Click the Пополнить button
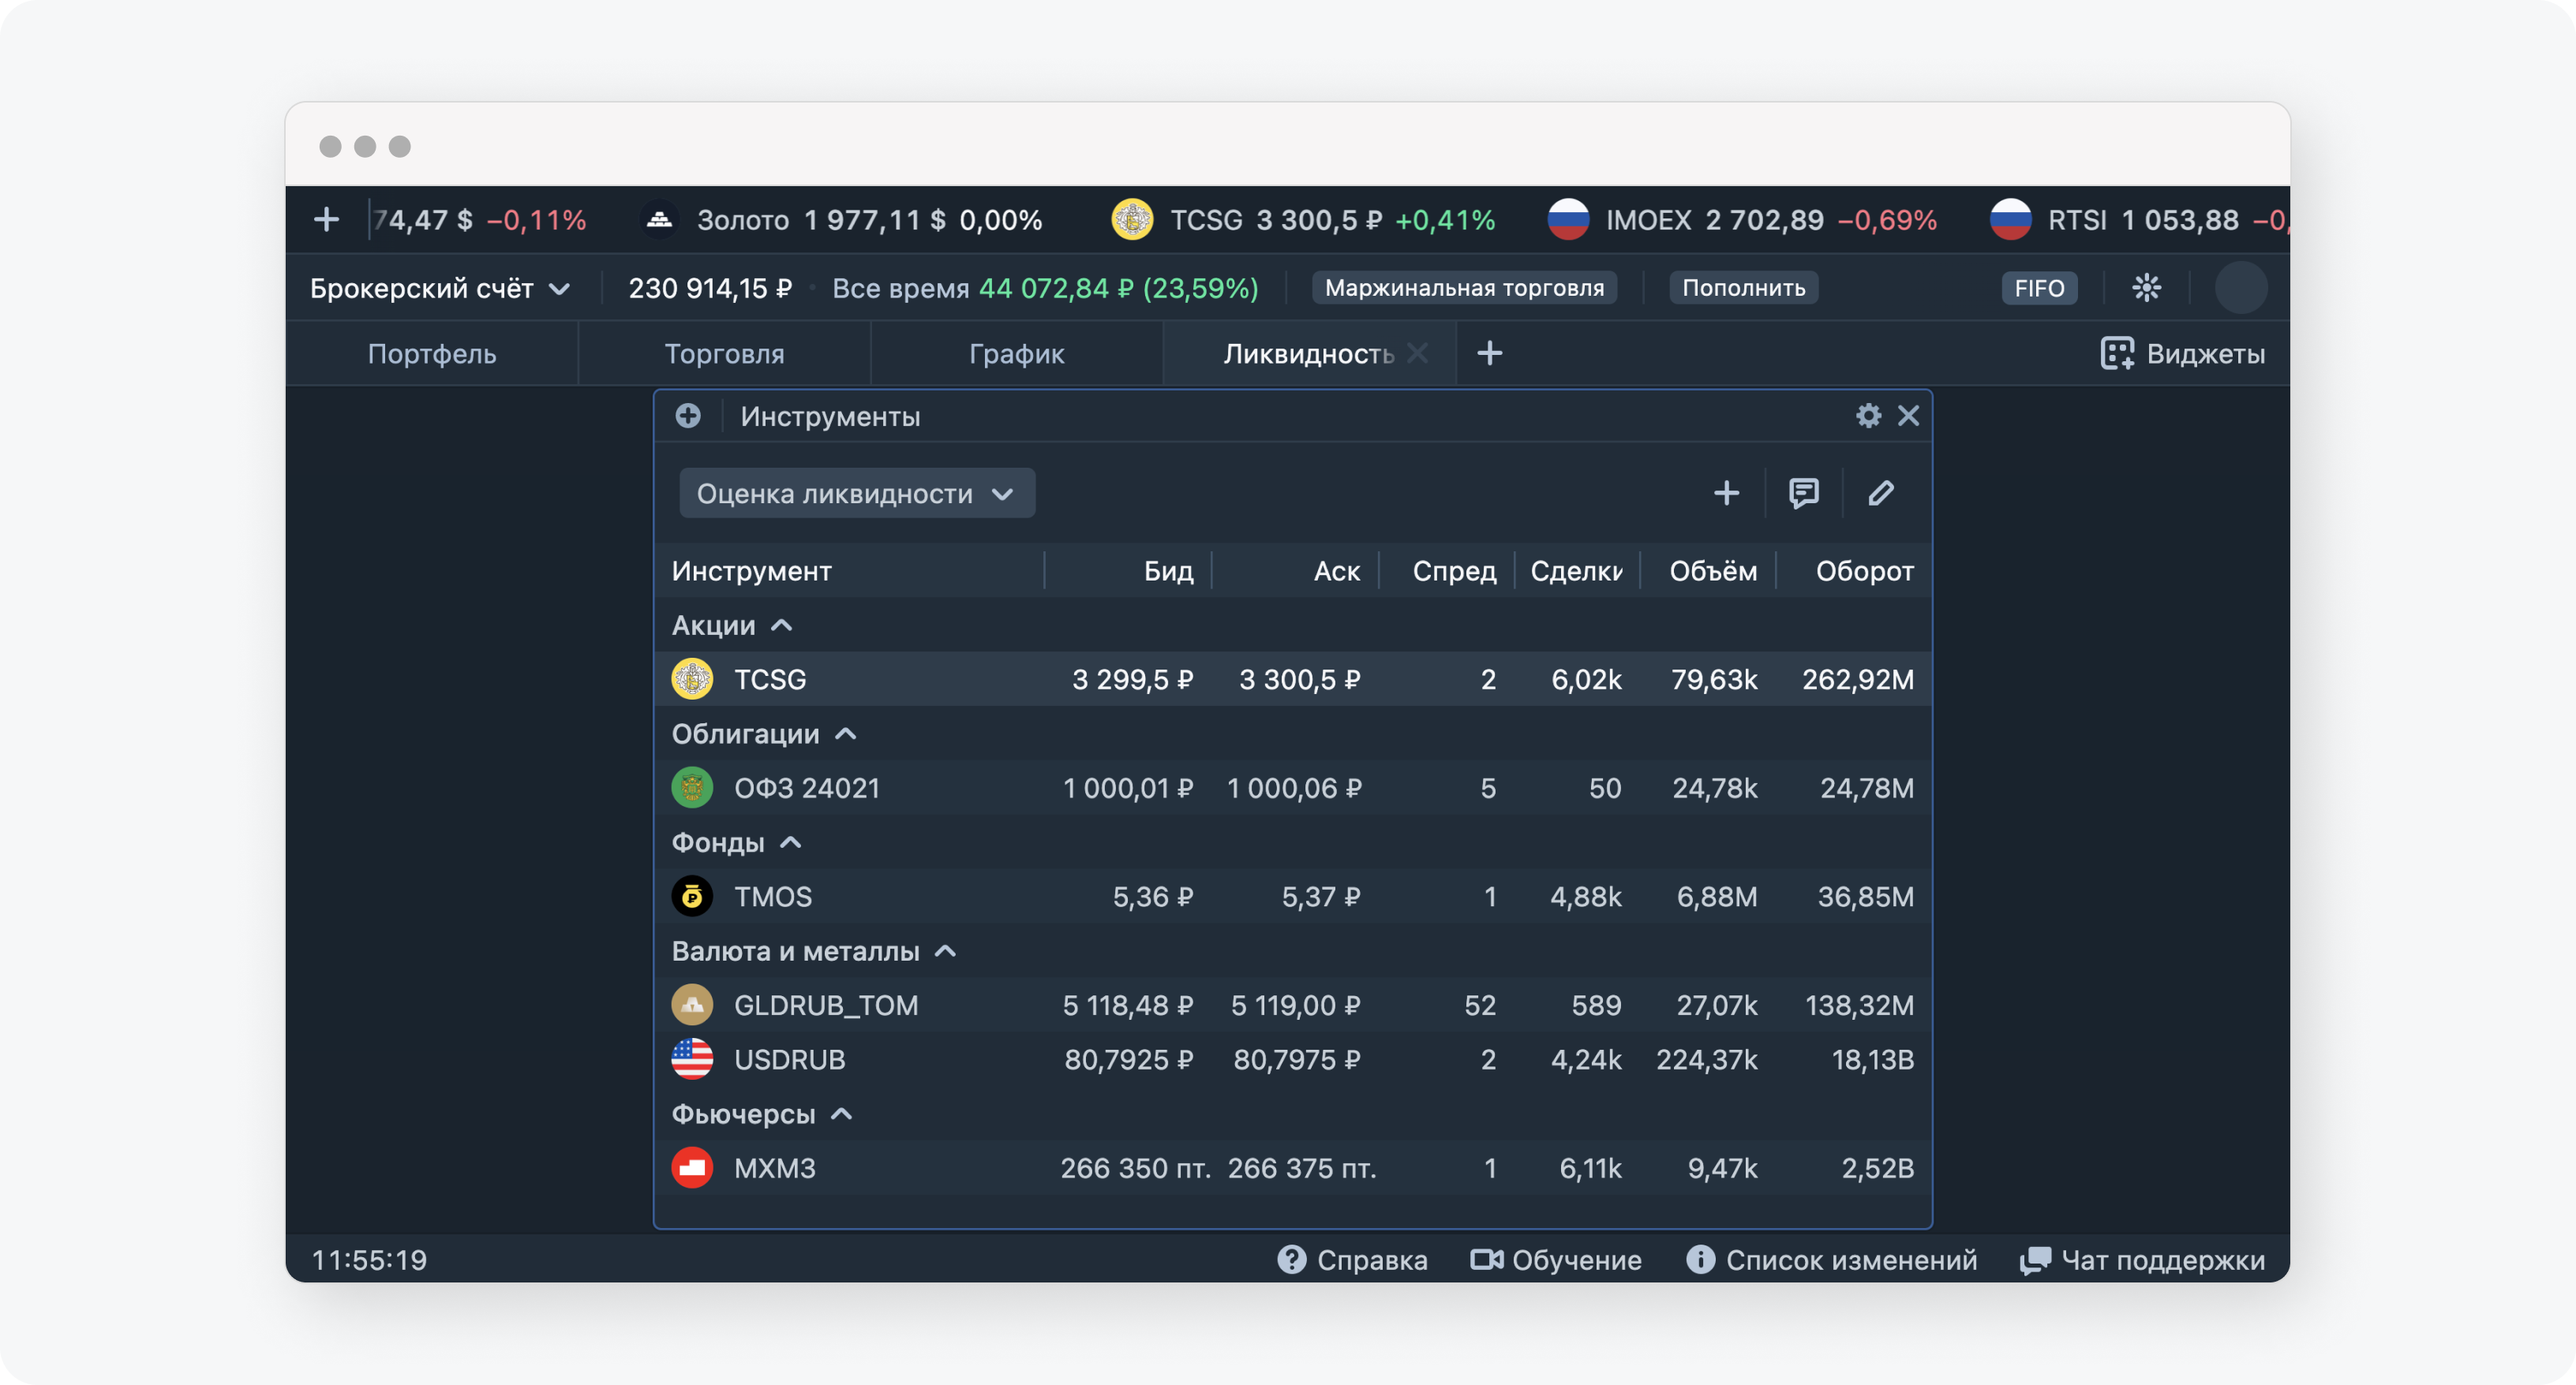Screen dimensions: 2576x1385 coord(1743,288)
